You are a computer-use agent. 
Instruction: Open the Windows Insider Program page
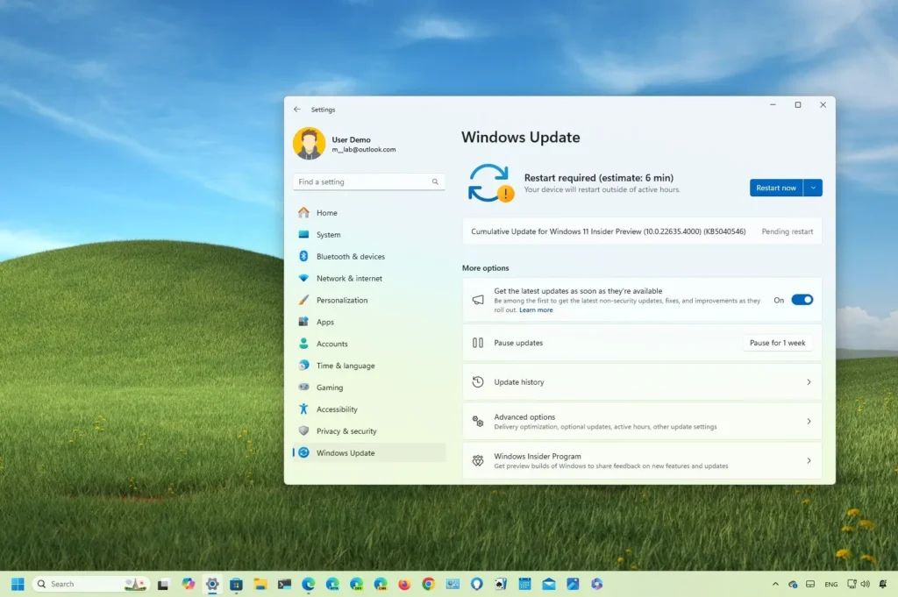(642, 460)
